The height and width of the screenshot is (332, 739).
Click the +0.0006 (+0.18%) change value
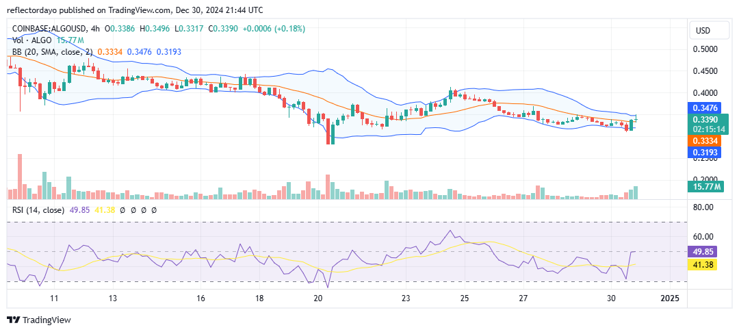(x=274, y=29)
